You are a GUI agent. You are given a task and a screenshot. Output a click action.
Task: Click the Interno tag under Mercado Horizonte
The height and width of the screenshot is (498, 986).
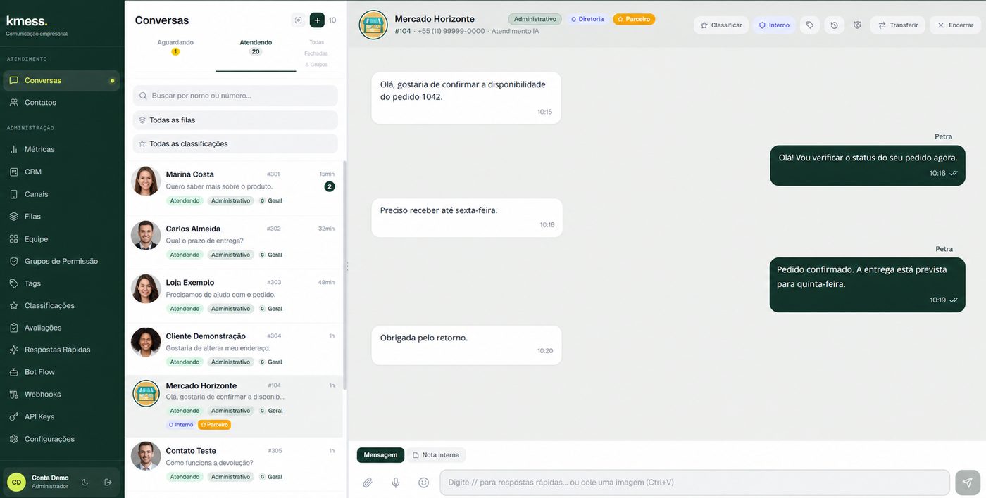181,425
